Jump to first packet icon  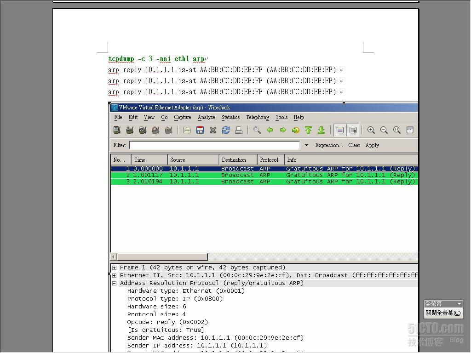coord(309,130)
